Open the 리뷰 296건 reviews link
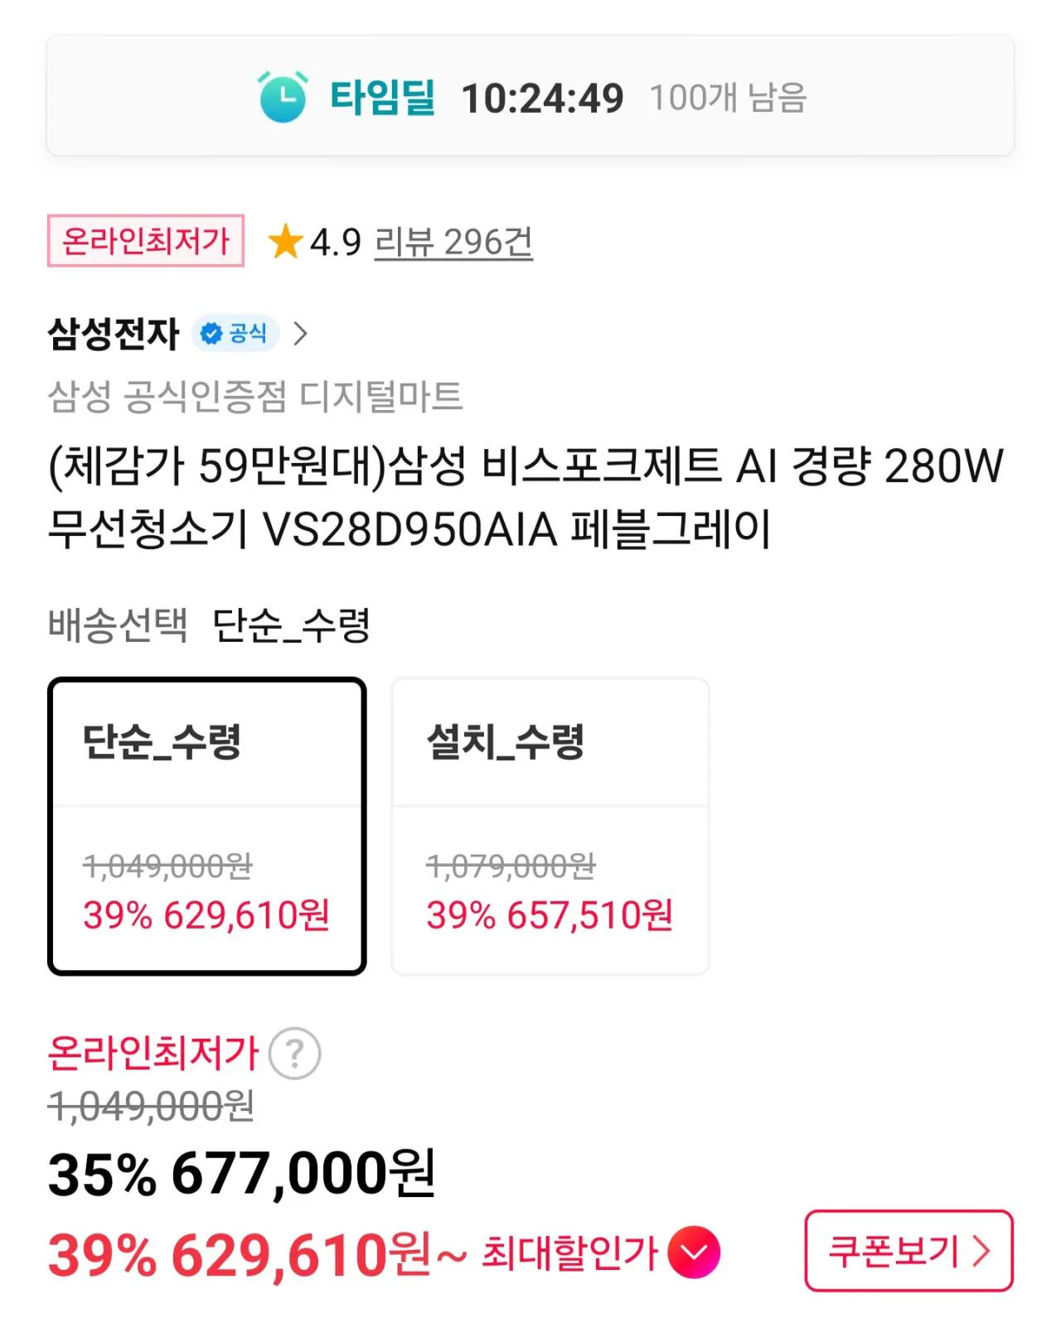 (453, 242)
